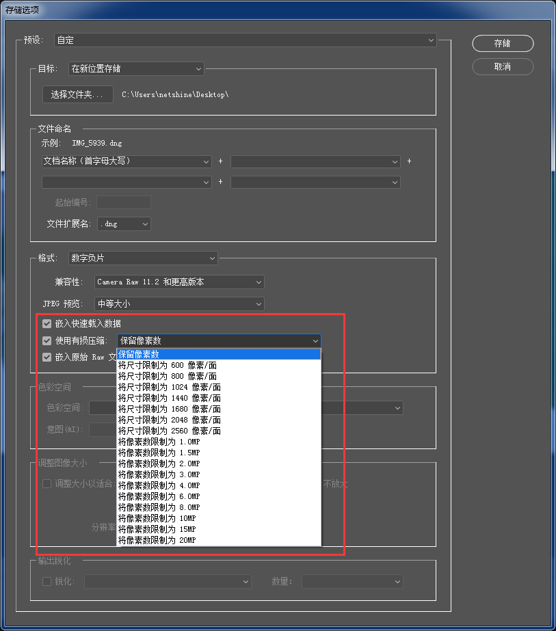556x631 pixels.
Task: Click the 存储 save button
Action: pos(503,44)
